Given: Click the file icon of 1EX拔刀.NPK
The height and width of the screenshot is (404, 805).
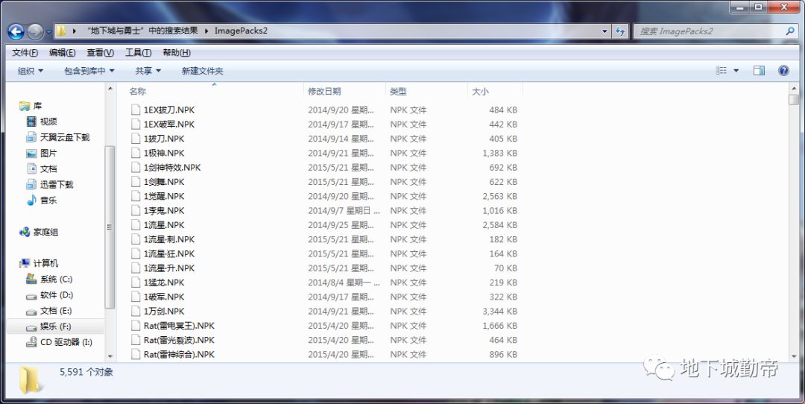Looking at the screenshot, I should [x=136, y=110].
